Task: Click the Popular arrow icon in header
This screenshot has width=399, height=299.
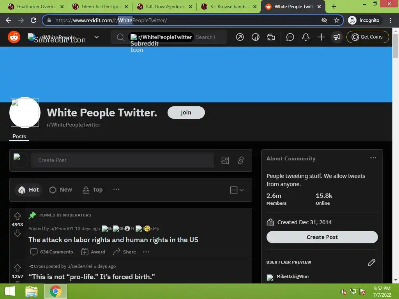Action: pos(240,37)
